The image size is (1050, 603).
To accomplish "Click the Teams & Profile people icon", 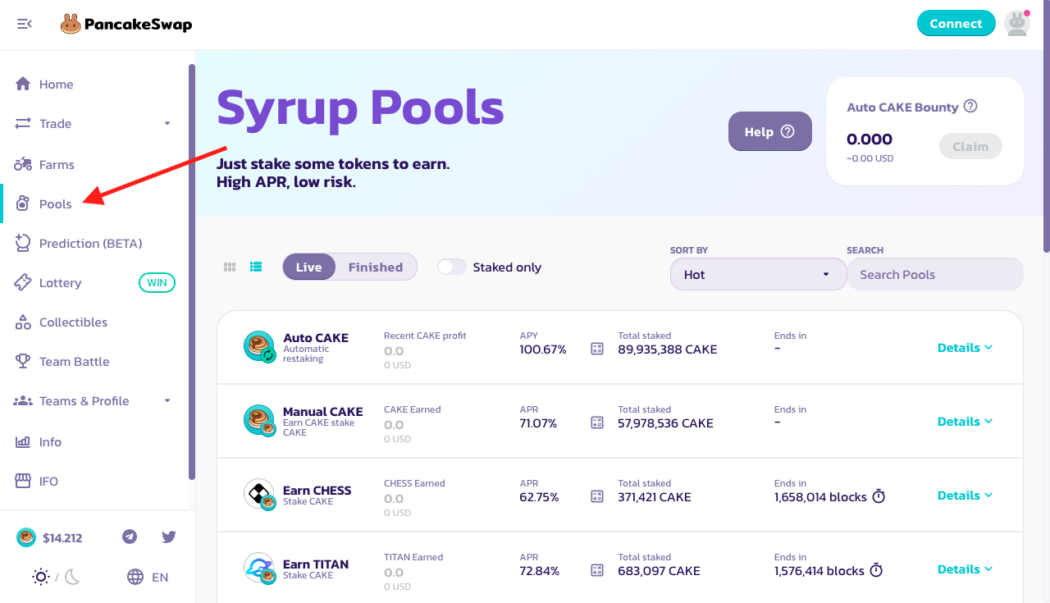I will (x=23, y=400).
